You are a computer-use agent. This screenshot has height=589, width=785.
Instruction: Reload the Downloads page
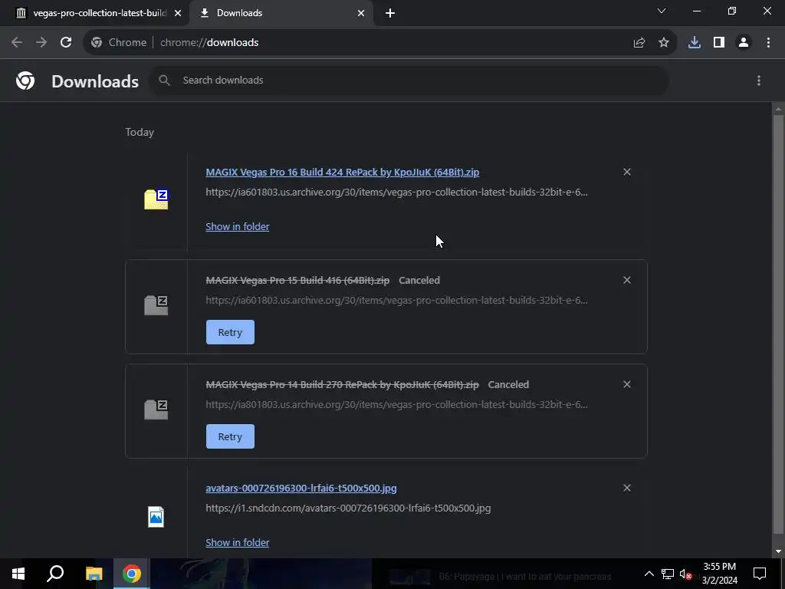[x=66, y=43]
